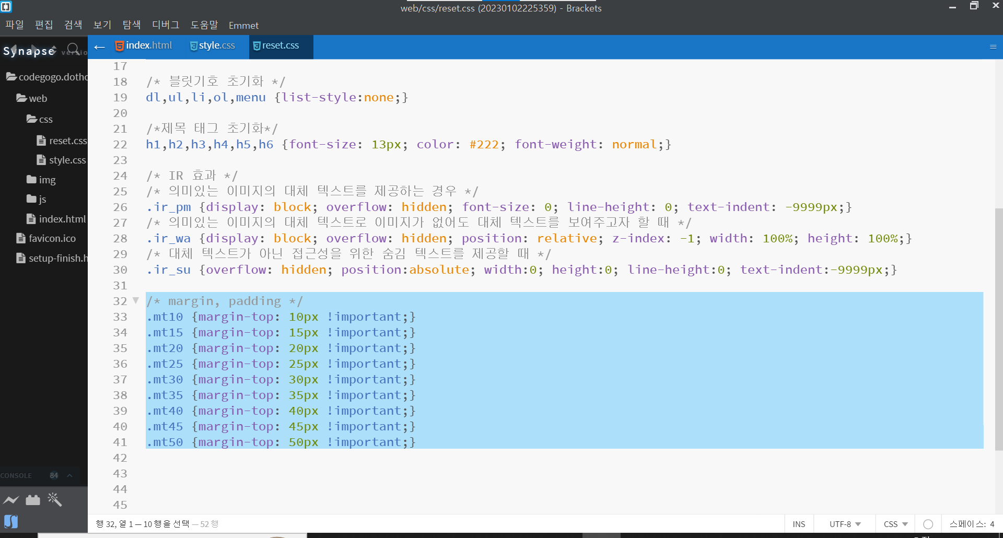Click the console count badge 84
Screen dimensions: 1003x538
tap(54, 475)
